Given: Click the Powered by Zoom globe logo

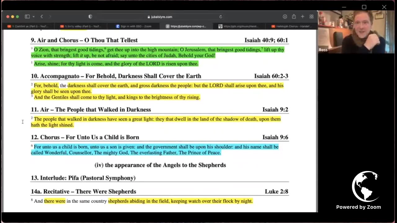Looking at the screenshot, I should point(366,186).
